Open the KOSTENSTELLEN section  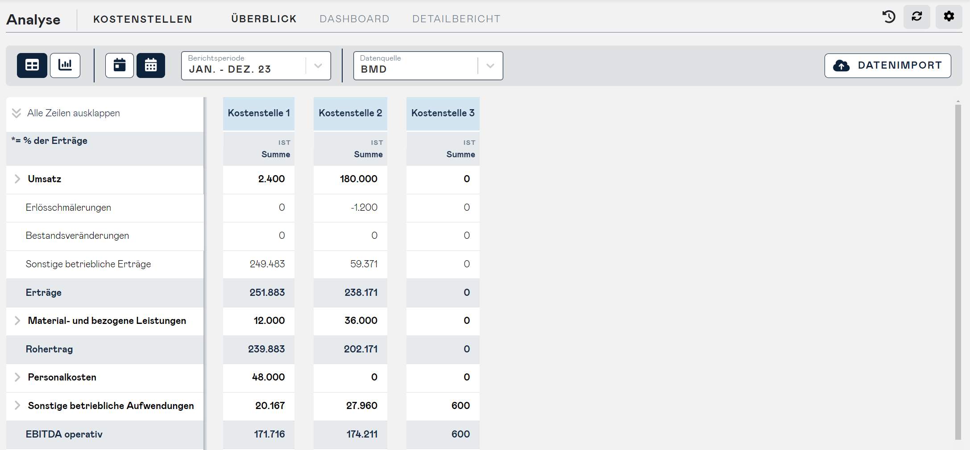143,19
